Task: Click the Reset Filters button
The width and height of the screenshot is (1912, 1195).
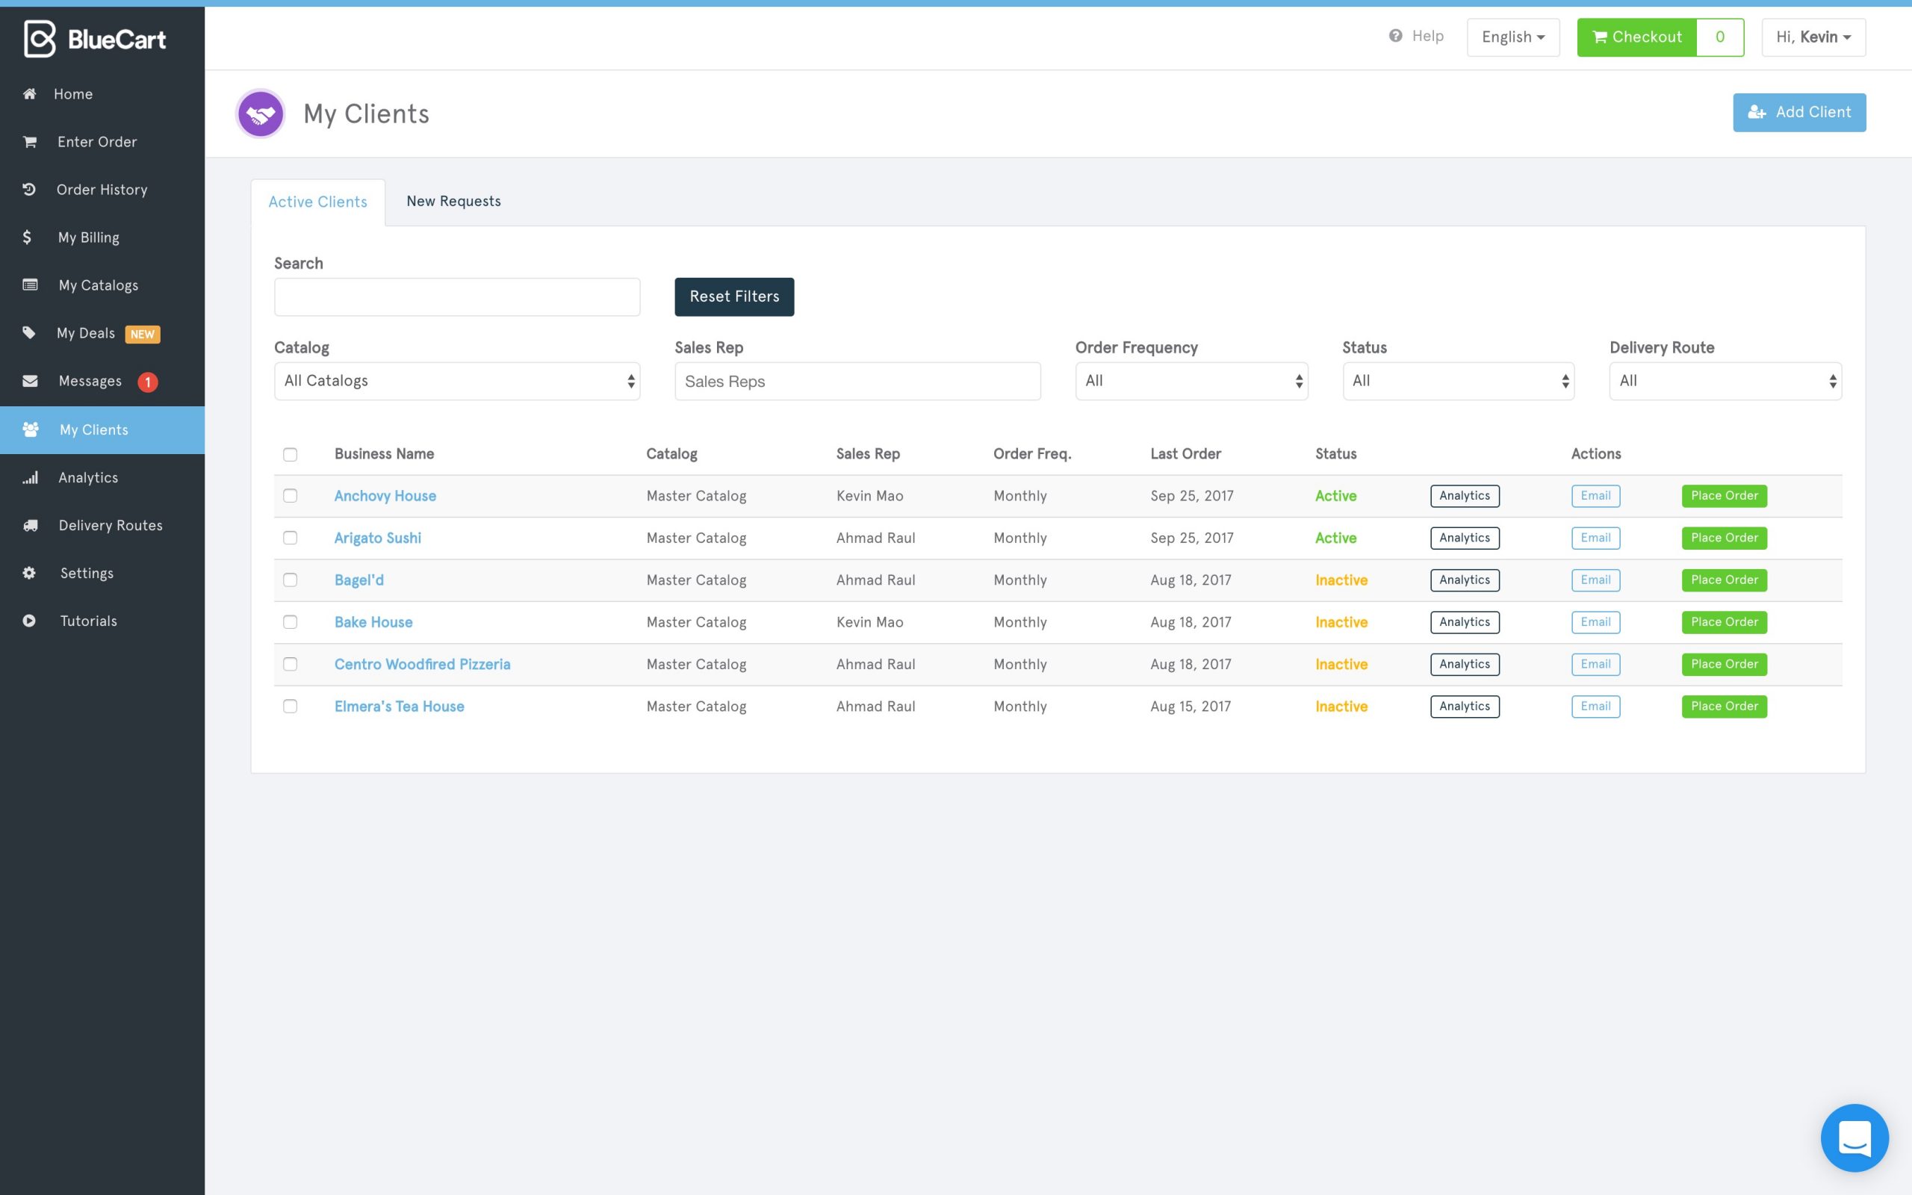Action: [734, 297]
